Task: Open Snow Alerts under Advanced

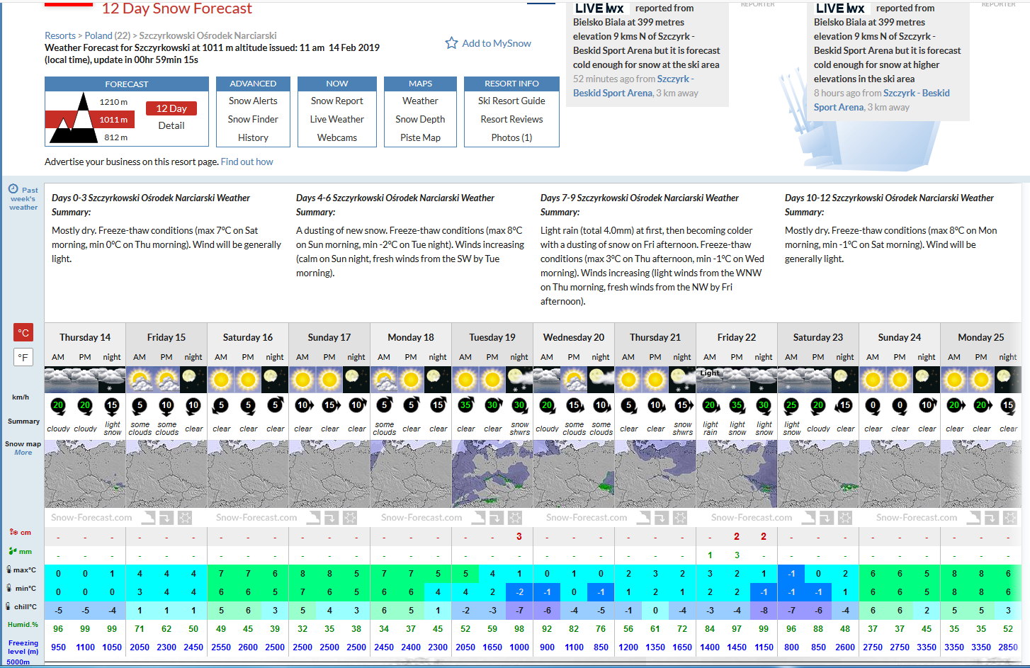Action: pyautogui.click(x=253, y=101)
